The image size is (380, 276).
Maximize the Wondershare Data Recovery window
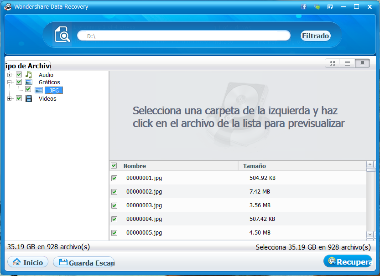click(x=356, y=7)
